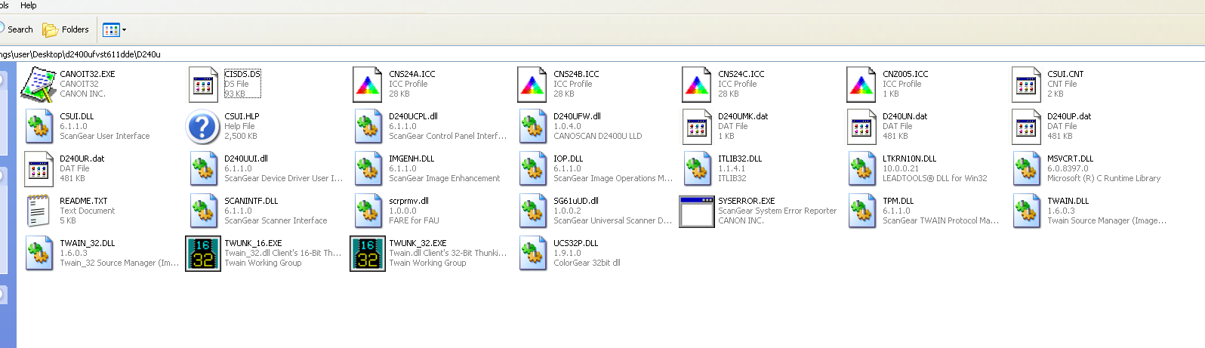
Task: Select the CNS24C.ICC color profile icon
Action: pos(696,85)
